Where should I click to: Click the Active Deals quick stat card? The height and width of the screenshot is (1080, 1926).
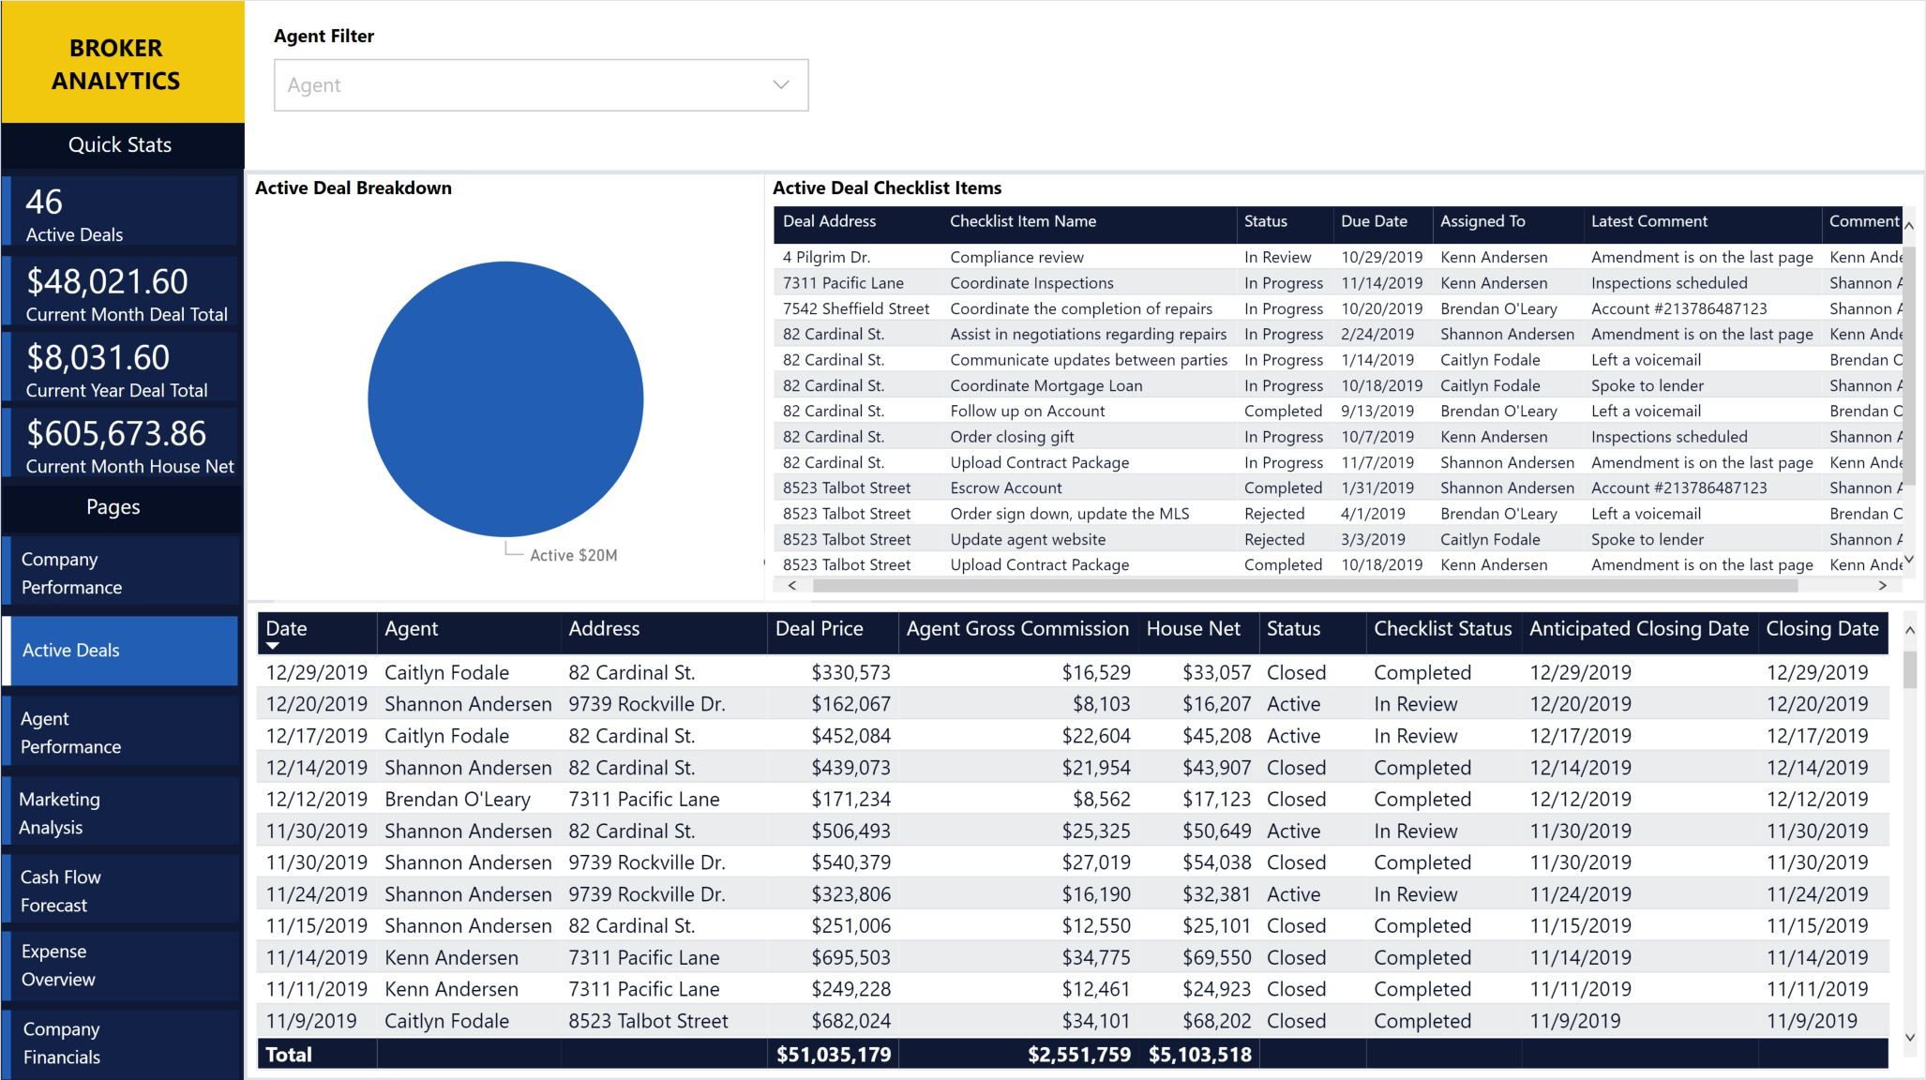122,215
